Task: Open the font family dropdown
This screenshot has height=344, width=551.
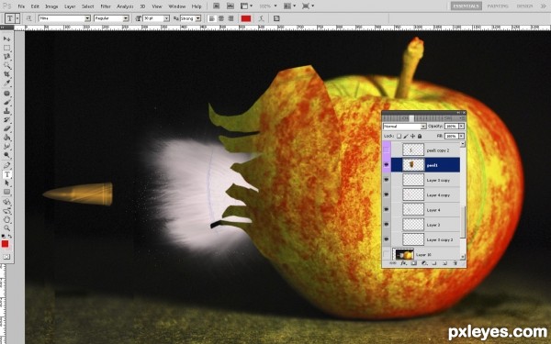Action: coord(87,18)
